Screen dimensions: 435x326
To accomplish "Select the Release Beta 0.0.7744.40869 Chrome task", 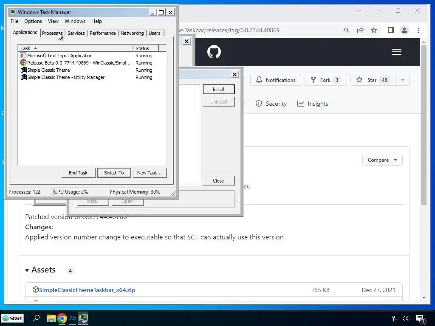I will point(92,63).
